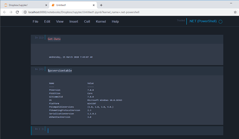
Task: Open the Insert menu
Action: pos(74,22)
